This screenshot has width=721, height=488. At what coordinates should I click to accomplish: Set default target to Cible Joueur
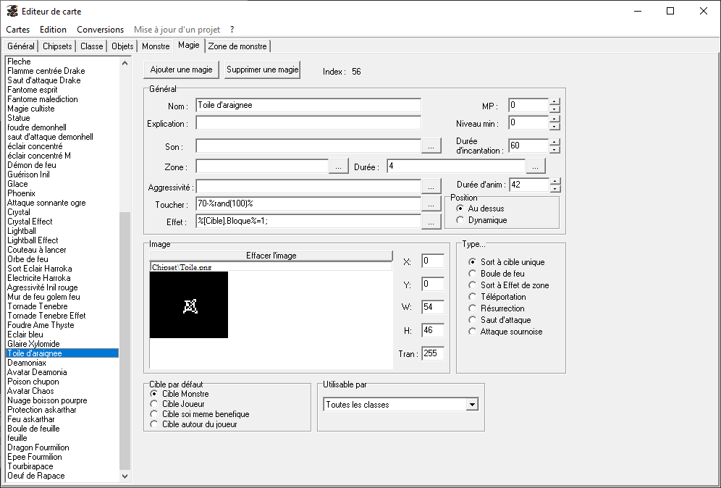click(153, 404)
